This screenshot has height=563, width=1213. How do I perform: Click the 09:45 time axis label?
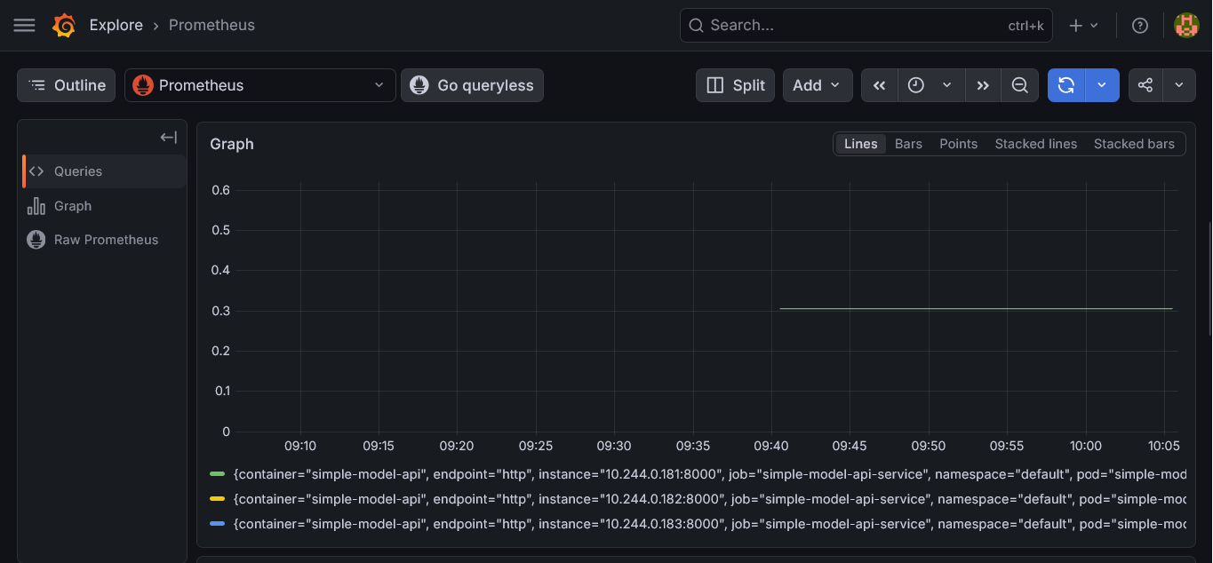point(850,446)
